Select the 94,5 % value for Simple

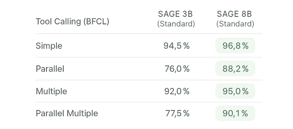176,46
